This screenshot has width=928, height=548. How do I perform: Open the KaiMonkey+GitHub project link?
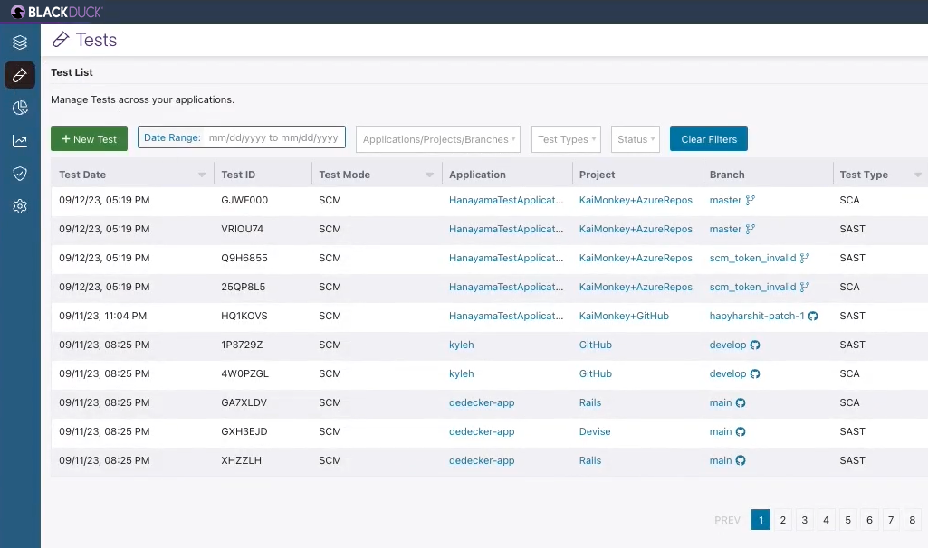click(x=624, y=316)
